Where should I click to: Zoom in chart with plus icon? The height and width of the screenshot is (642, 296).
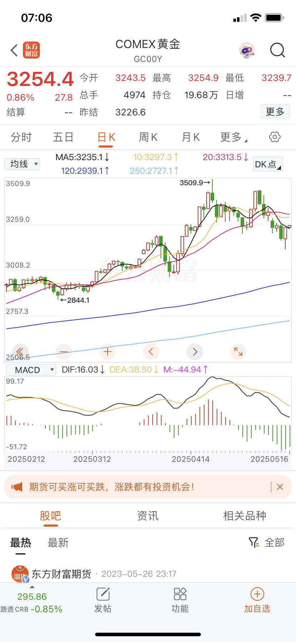(x=107, y=352)
